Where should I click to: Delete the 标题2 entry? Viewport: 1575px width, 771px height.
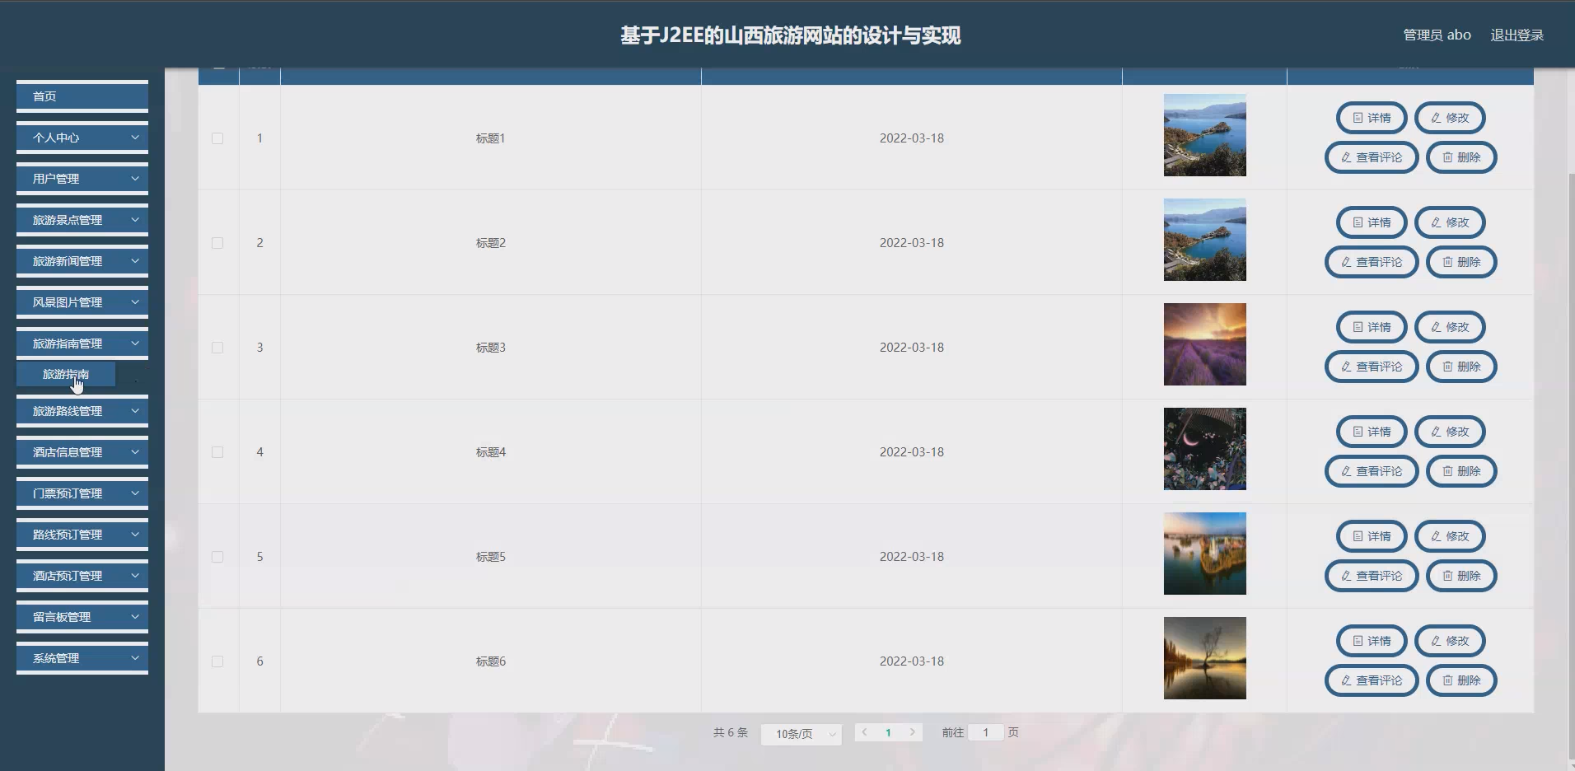tap(1461, 262)
